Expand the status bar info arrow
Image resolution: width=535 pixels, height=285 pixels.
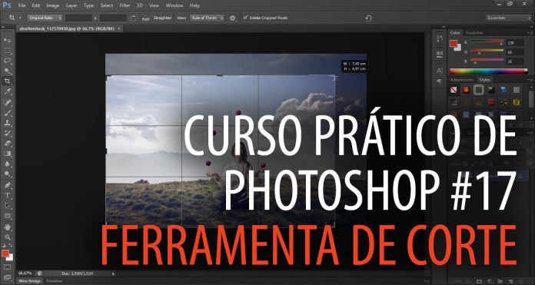(113, 273)
